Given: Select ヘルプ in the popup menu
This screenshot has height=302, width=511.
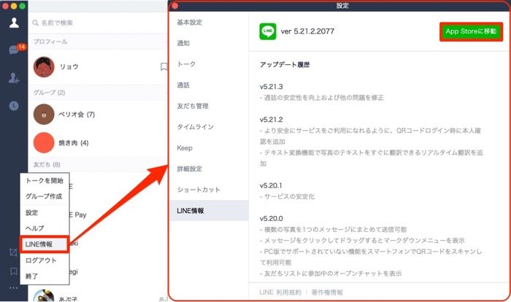Looking at the screenshot, I should coord(45,228).
